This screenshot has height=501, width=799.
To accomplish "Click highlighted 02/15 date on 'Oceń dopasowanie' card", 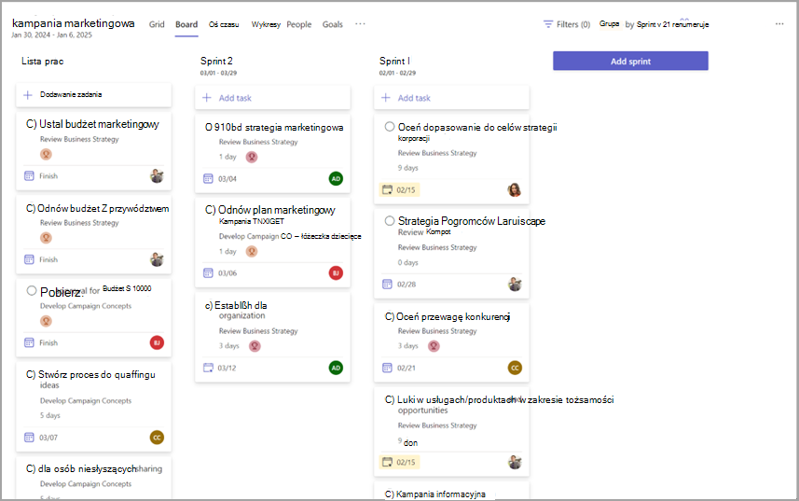I will point(399,190).
